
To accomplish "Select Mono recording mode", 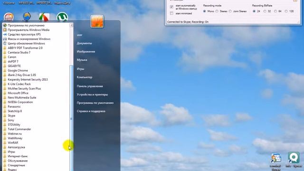I will [x=204, y=11].
